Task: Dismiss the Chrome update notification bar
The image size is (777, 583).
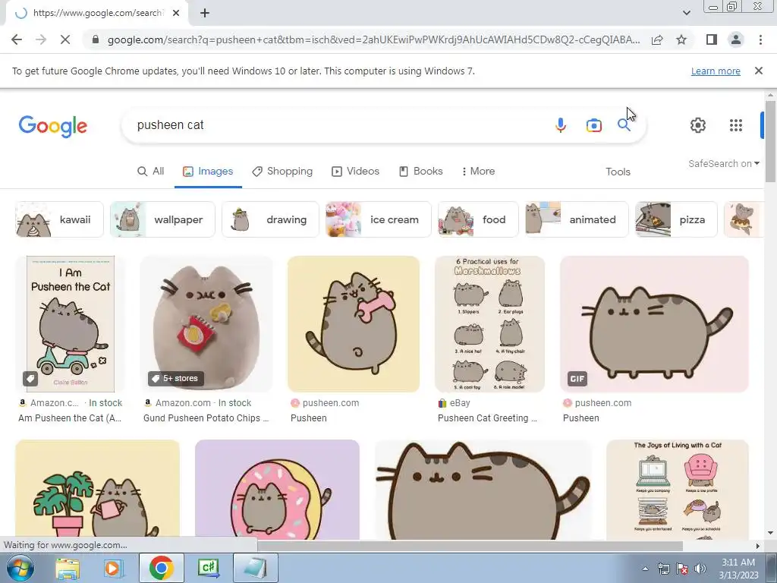Action: pyautogui.click(x=758, y=71)
